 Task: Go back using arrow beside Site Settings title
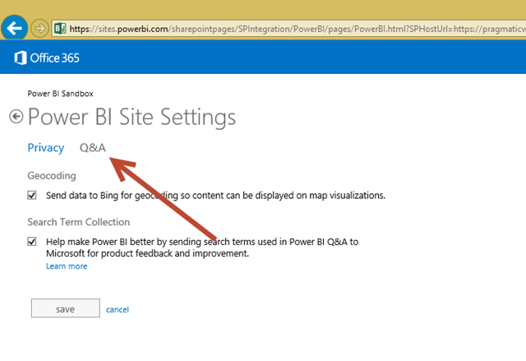click(x=16, y=116)
